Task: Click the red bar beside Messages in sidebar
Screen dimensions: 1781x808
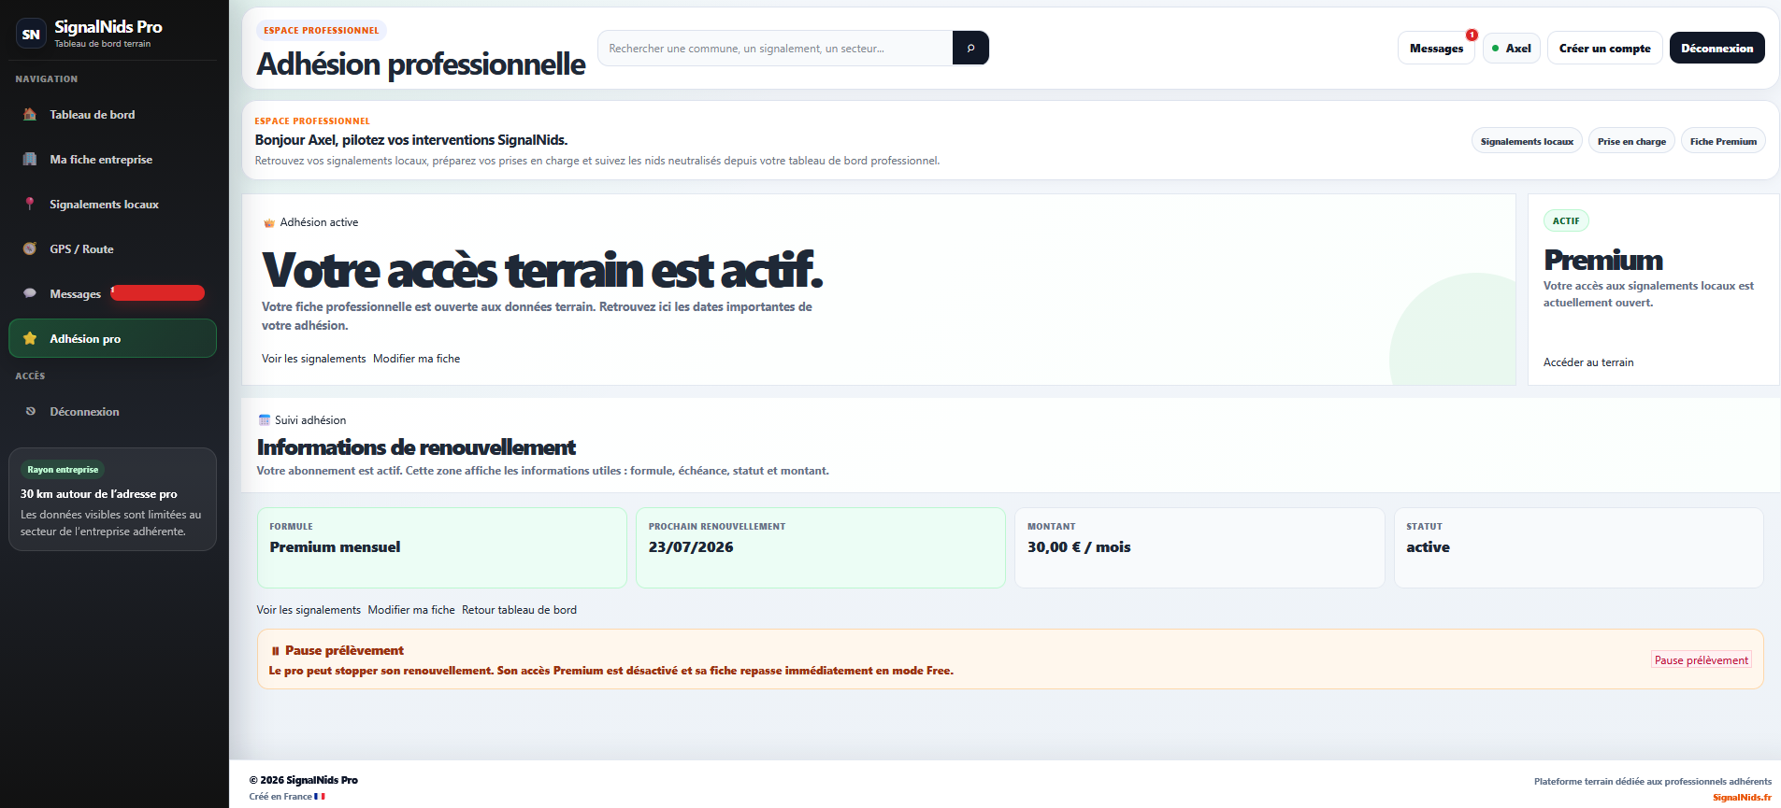Action: coord(158,293)
